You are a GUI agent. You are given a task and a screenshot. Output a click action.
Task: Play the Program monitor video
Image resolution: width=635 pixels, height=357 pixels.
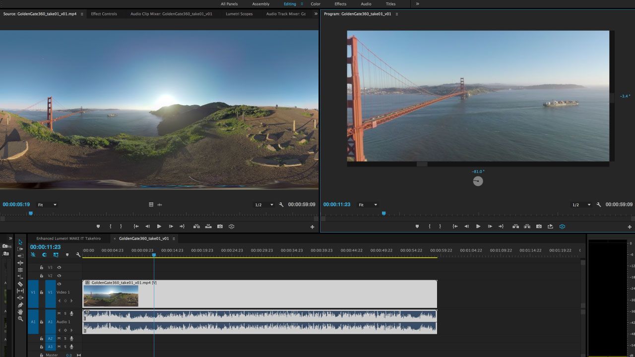478,226
